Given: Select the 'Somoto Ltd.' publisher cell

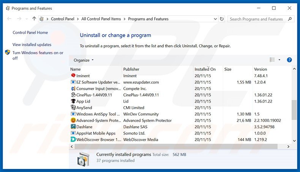Looking at the screenshot, I should coord(134,133).
